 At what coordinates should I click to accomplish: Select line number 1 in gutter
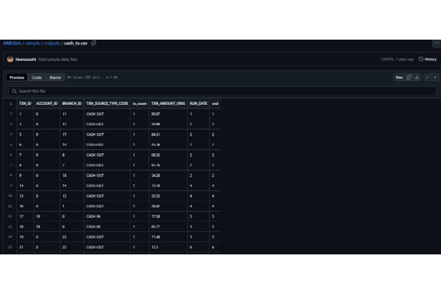(11, 104)
